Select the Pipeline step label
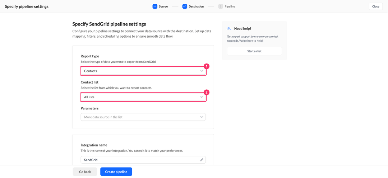 pos(230,7)
